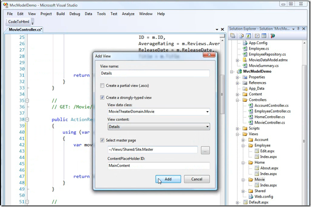This screenshot has height=207, width=311.
Task: Click the ContentPlaceHolder ID field
Action: [159, 166]
